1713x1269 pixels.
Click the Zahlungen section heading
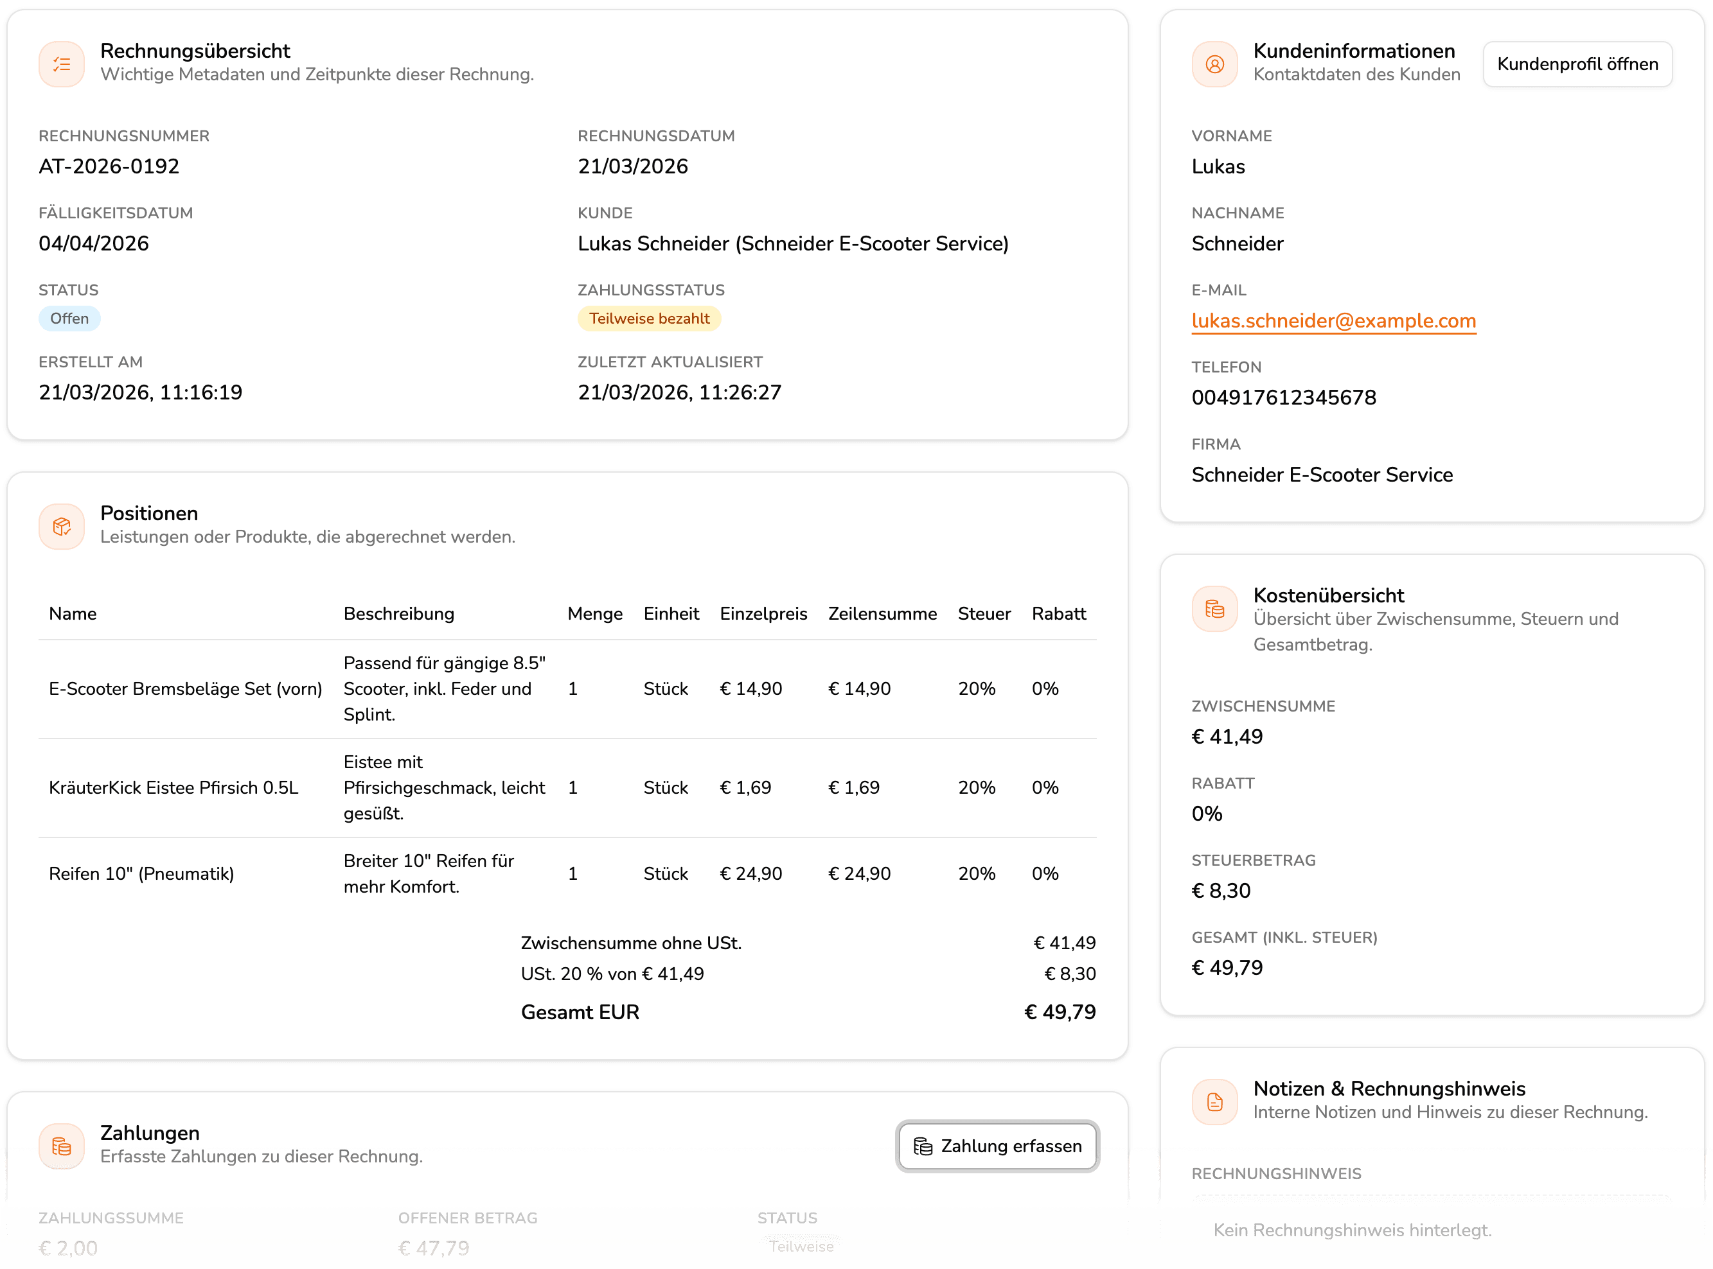(x=150, y=1133)
